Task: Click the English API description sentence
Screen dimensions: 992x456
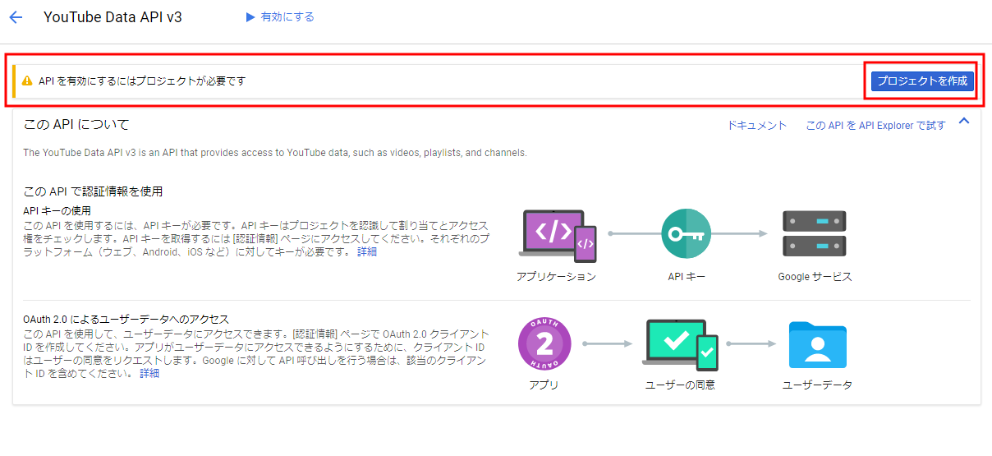Action: coord(275,153)
